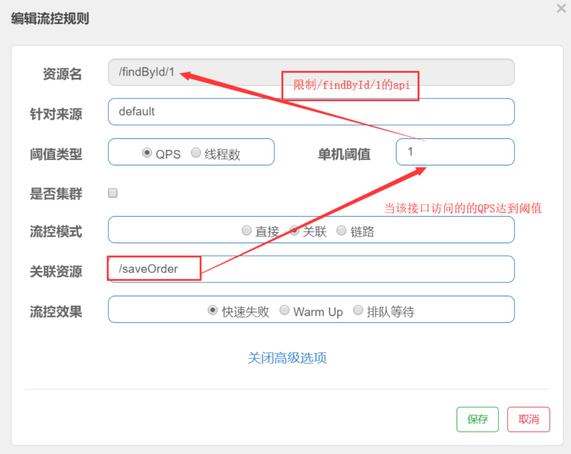This screenshot has height=454, width=571.
Task: Choose 链路 flow control mode
Action: (x=341, y=230)
